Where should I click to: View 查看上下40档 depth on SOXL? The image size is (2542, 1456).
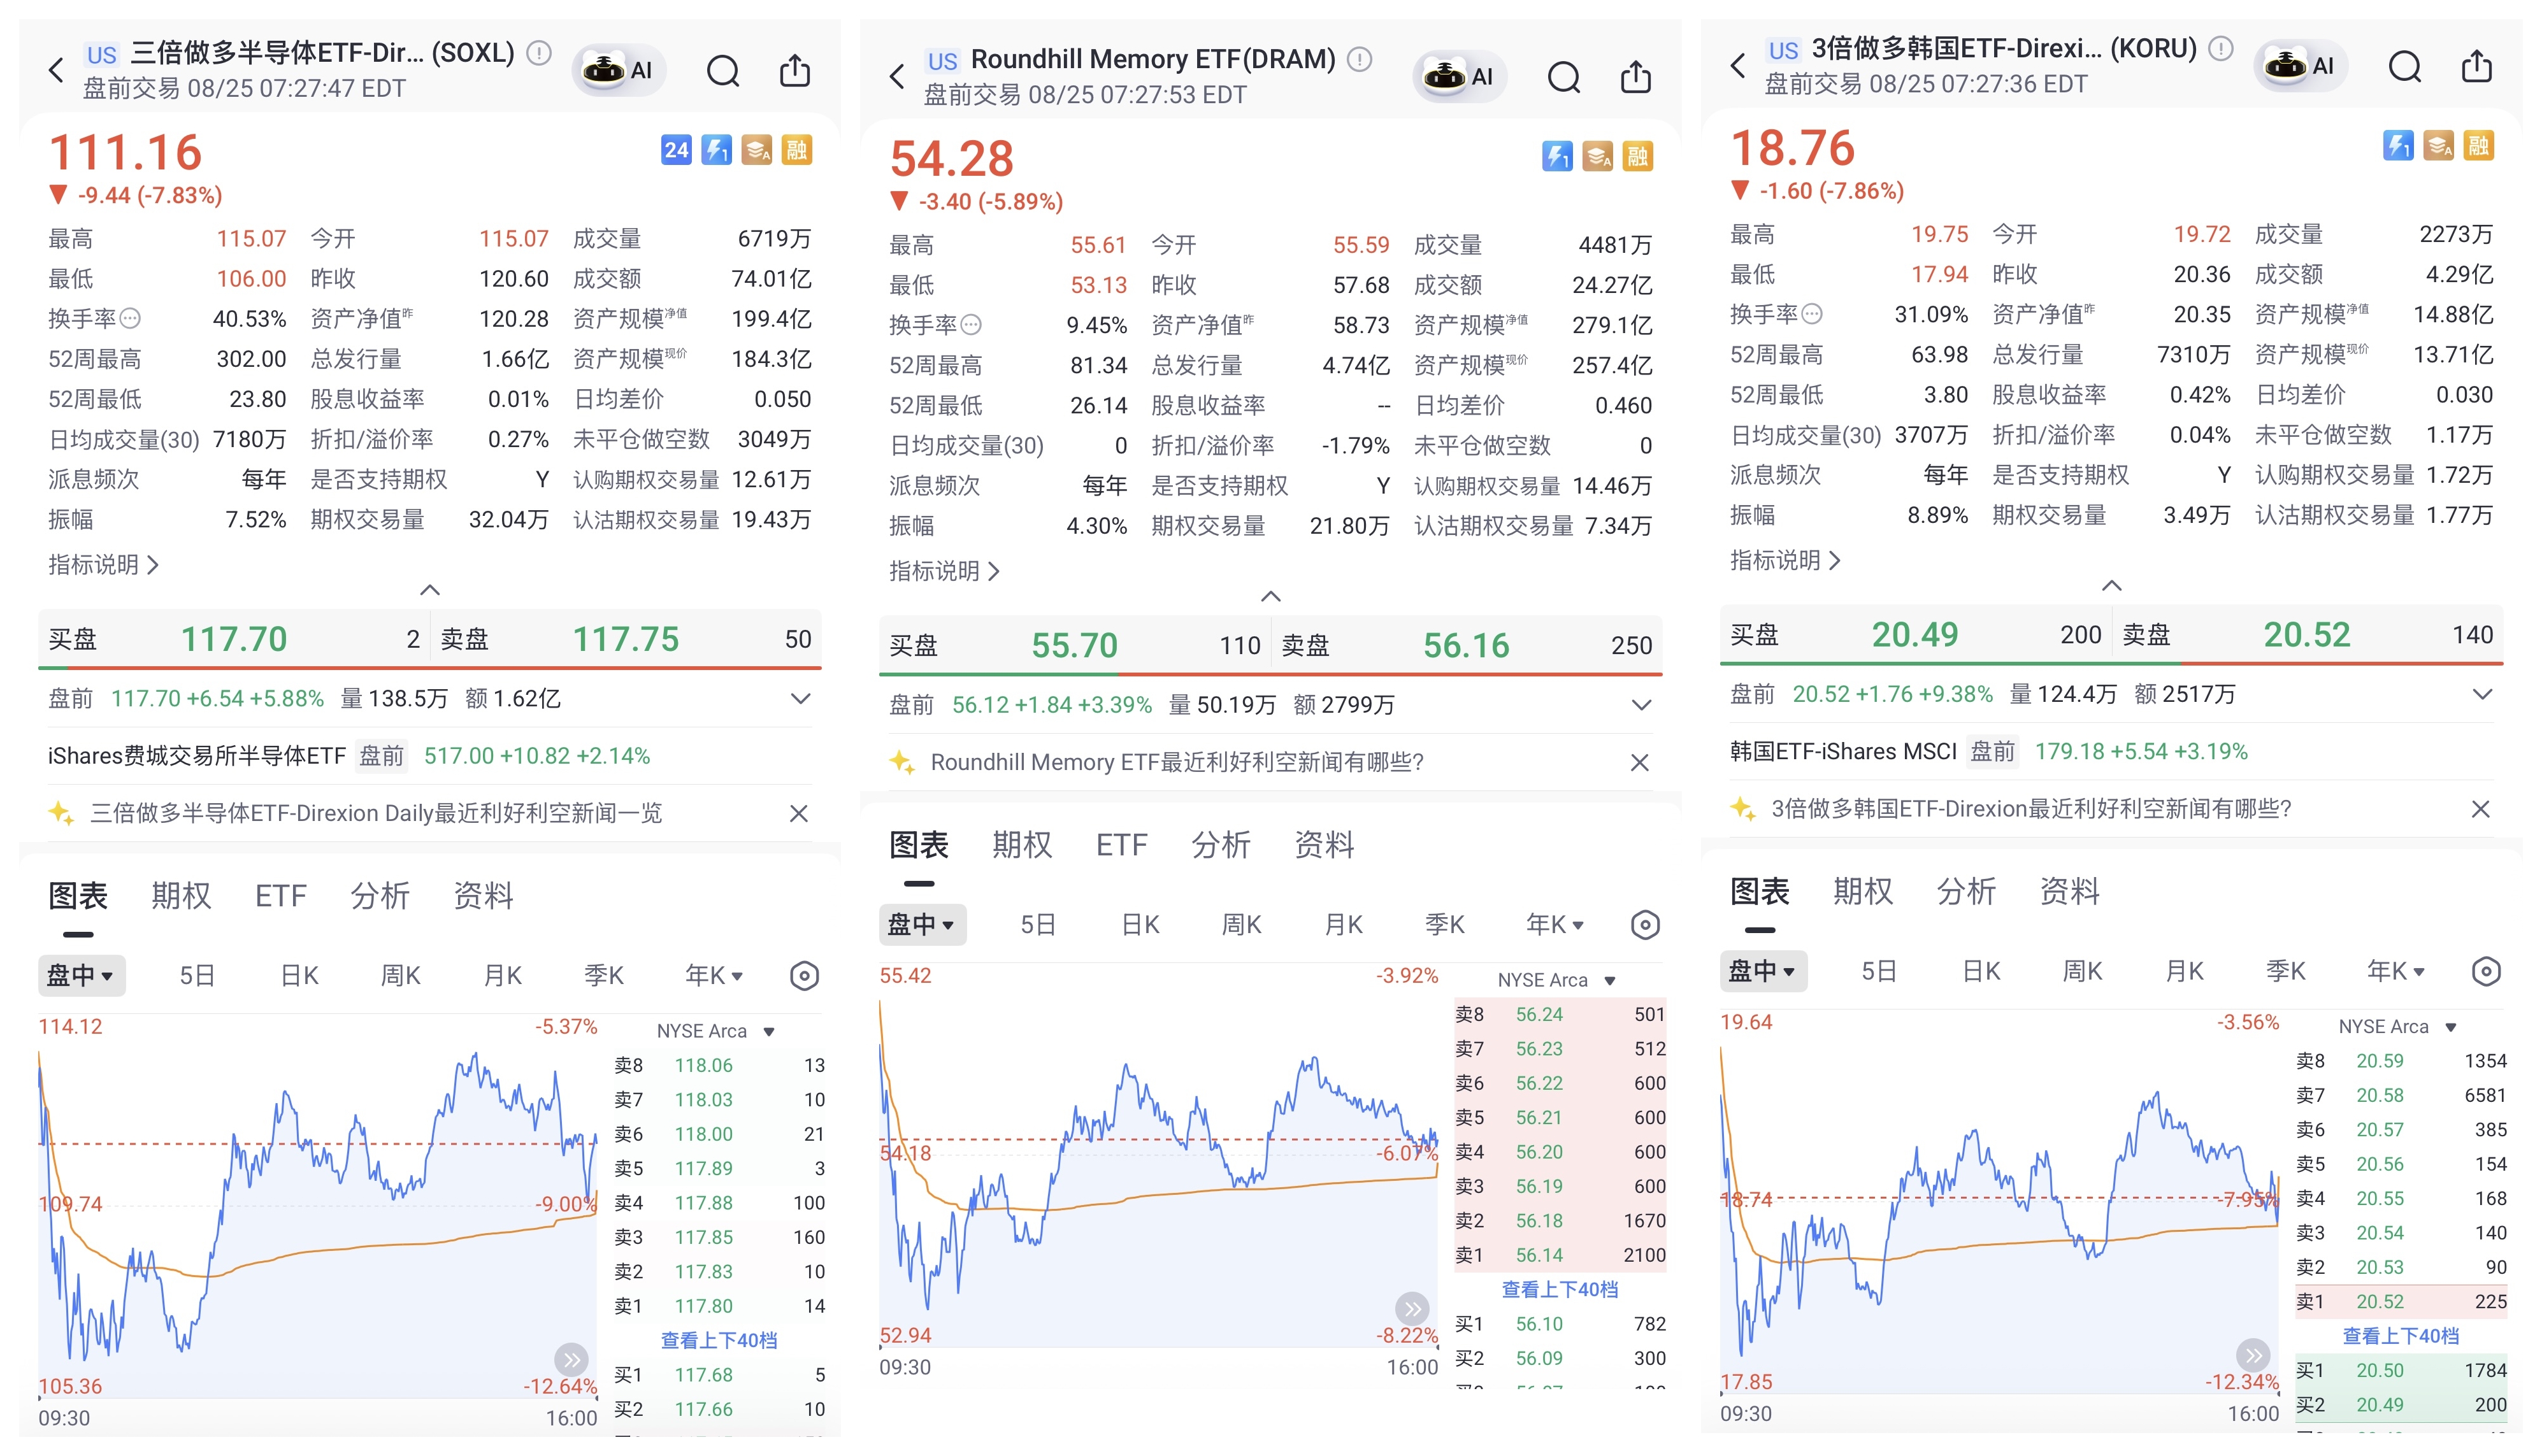coord(718,1340)
